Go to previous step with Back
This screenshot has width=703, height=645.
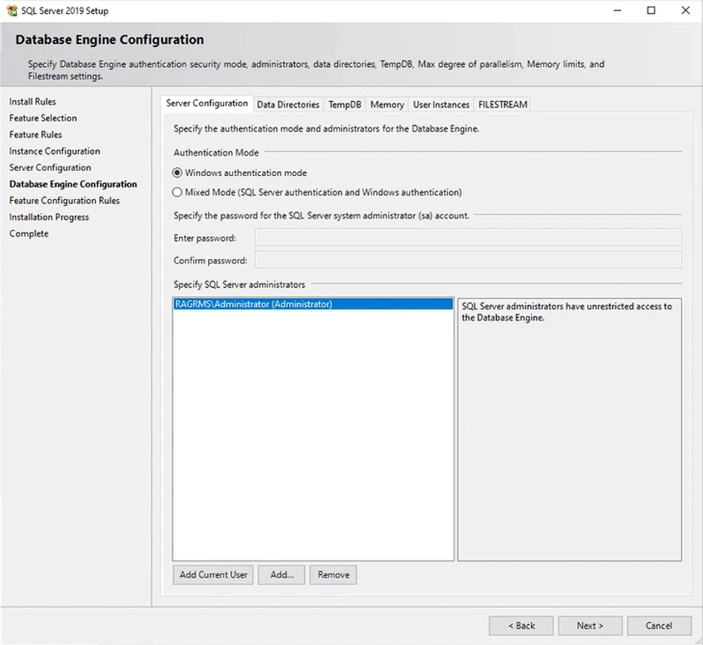point(521,626)
